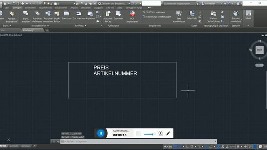
Task: Click Zuordnen in Referenz panel
Action: click(x=67, y=15)
